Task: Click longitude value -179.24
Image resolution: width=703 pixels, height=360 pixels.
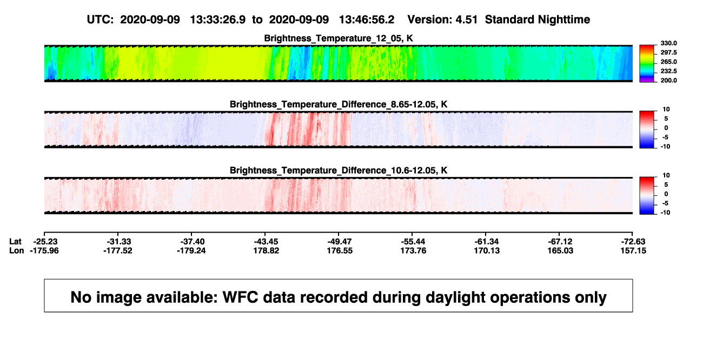Action: (191, 250)
